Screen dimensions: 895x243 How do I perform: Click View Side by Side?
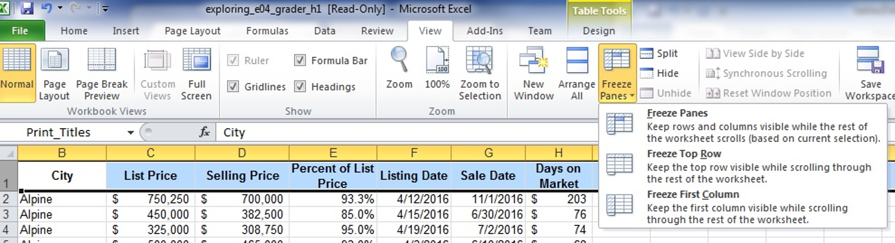point(755,53)
